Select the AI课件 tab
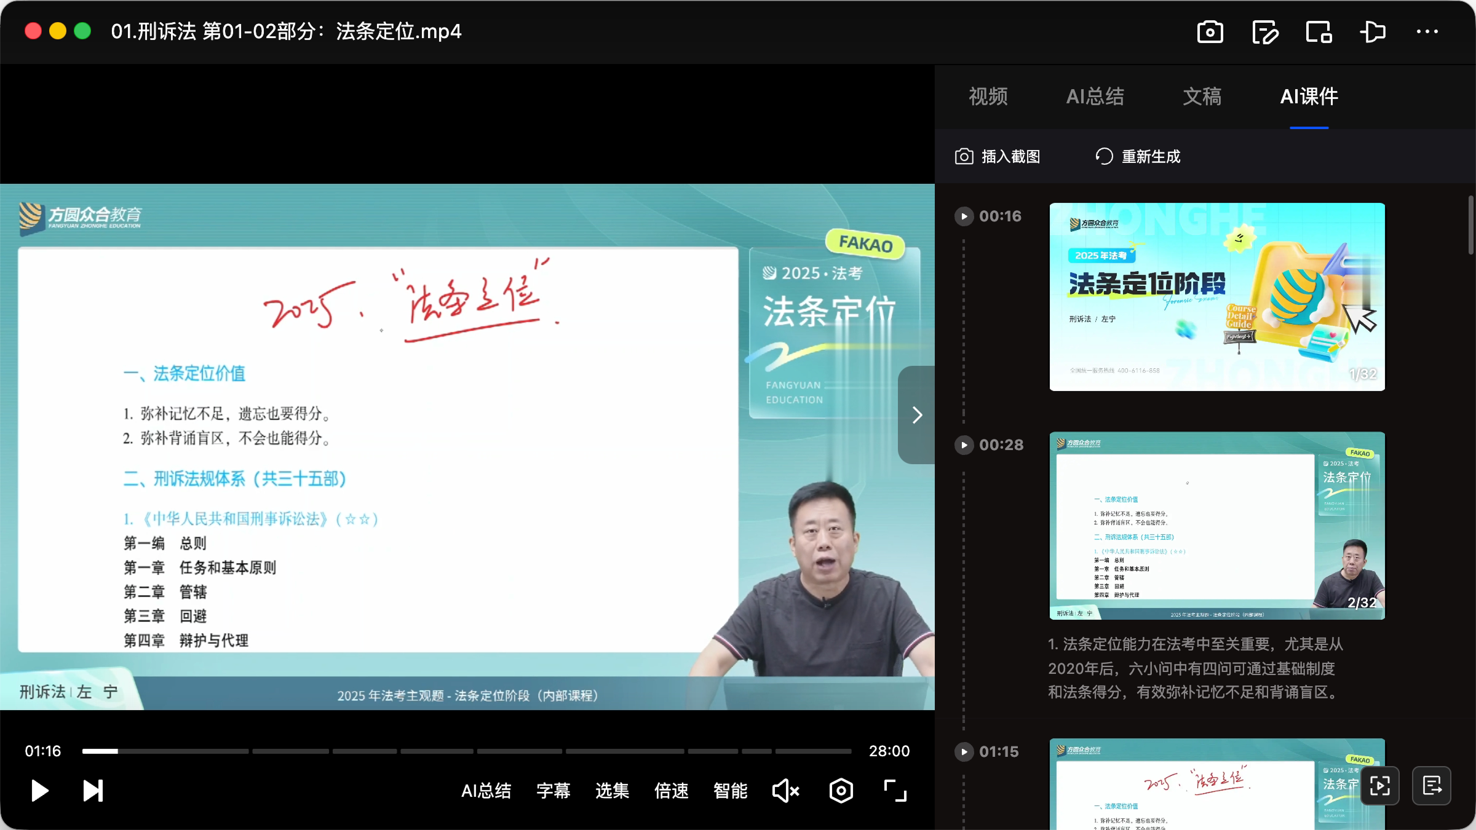Viewport: 1476px width, 830px height. [x=1309, y=97]
